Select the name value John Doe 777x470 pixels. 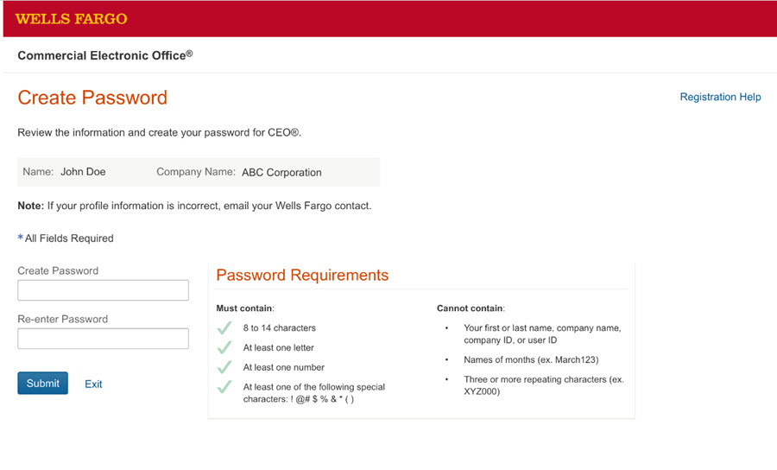(83, 172)
